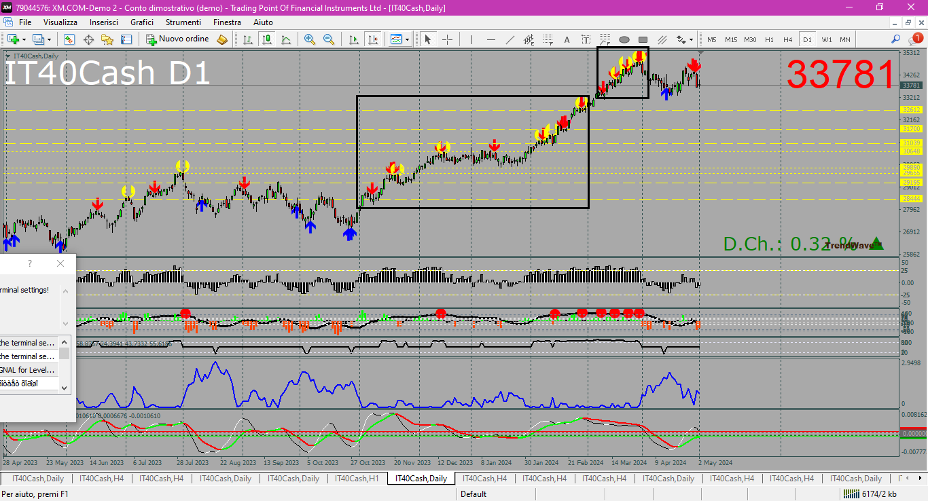Expand the profiles dropdown arrow
The height and width of the screenshot is (501, 928).
[x=49, y=39]
